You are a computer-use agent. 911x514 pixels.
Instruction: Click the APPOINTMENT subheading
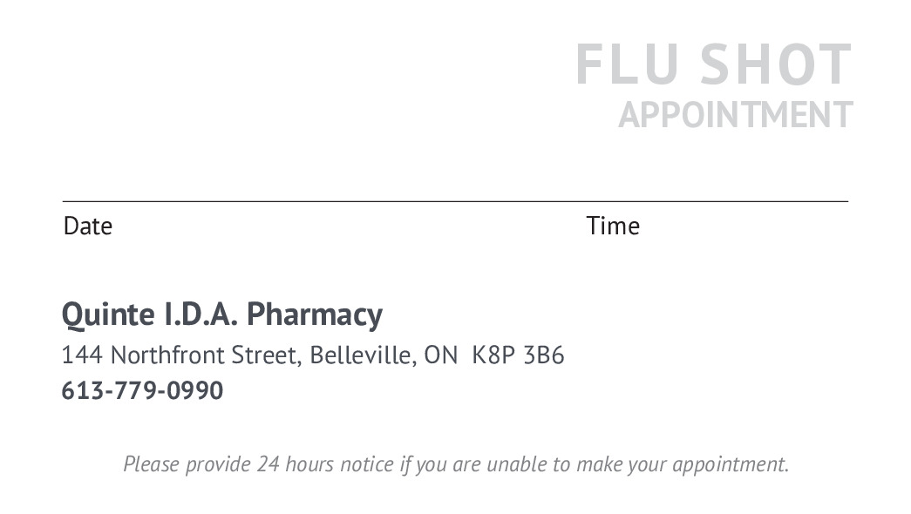coord(735,115)
